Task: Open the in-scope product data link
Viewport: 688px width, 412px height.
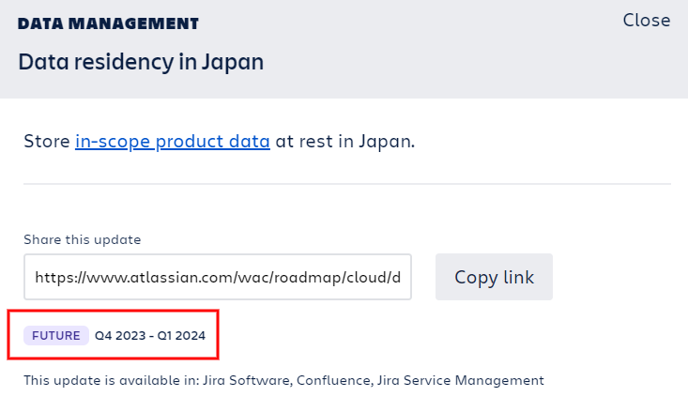Action: pyautogui.click(x=173, y=142)
